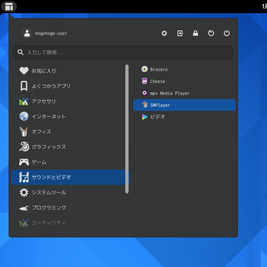Click the hogehoge-user name label
This screenshot has height=267, width=267.
[51, 33]
